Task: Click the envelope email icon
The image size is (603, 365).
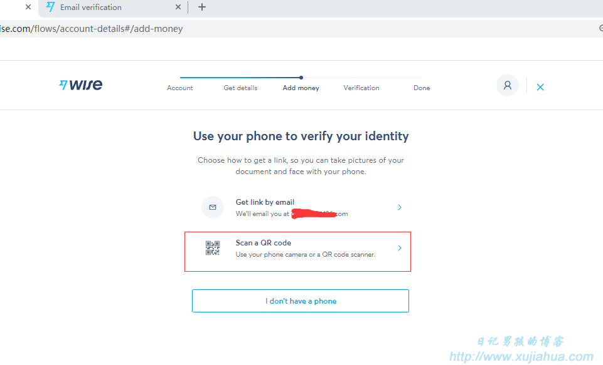Action: click(213, 207)
